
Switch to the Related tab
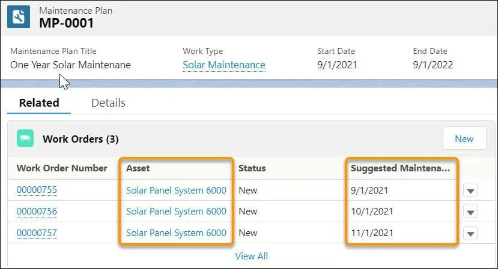tap(39, 103)
